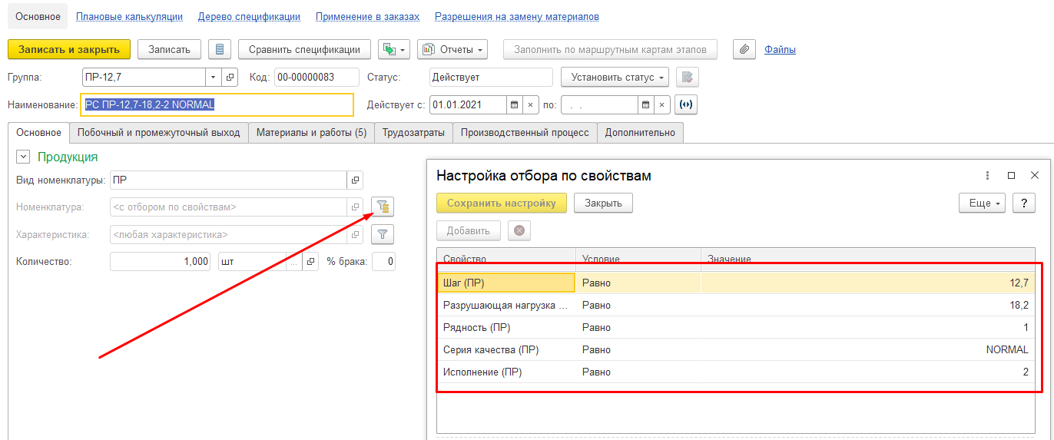
Task: Maximize the filter settings dialog
Action: [1011, 175]
